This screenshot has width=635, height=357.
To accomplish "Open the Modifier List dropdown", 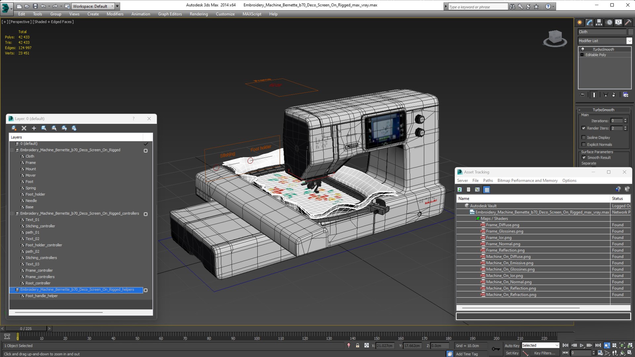I will tap(629, 41).
